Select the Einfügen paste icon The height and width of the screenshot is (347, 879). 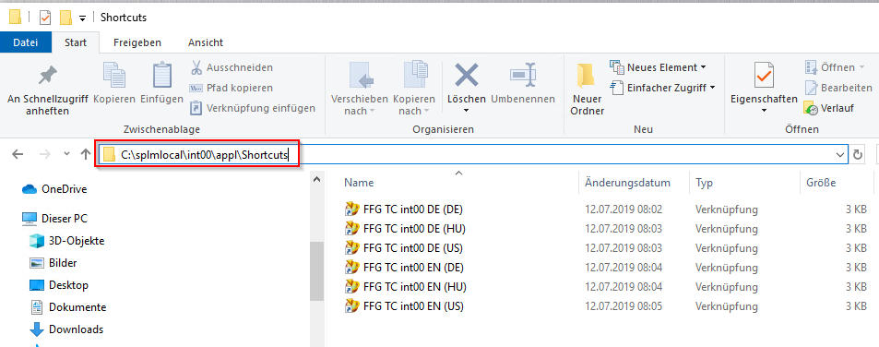pos(162,75)
